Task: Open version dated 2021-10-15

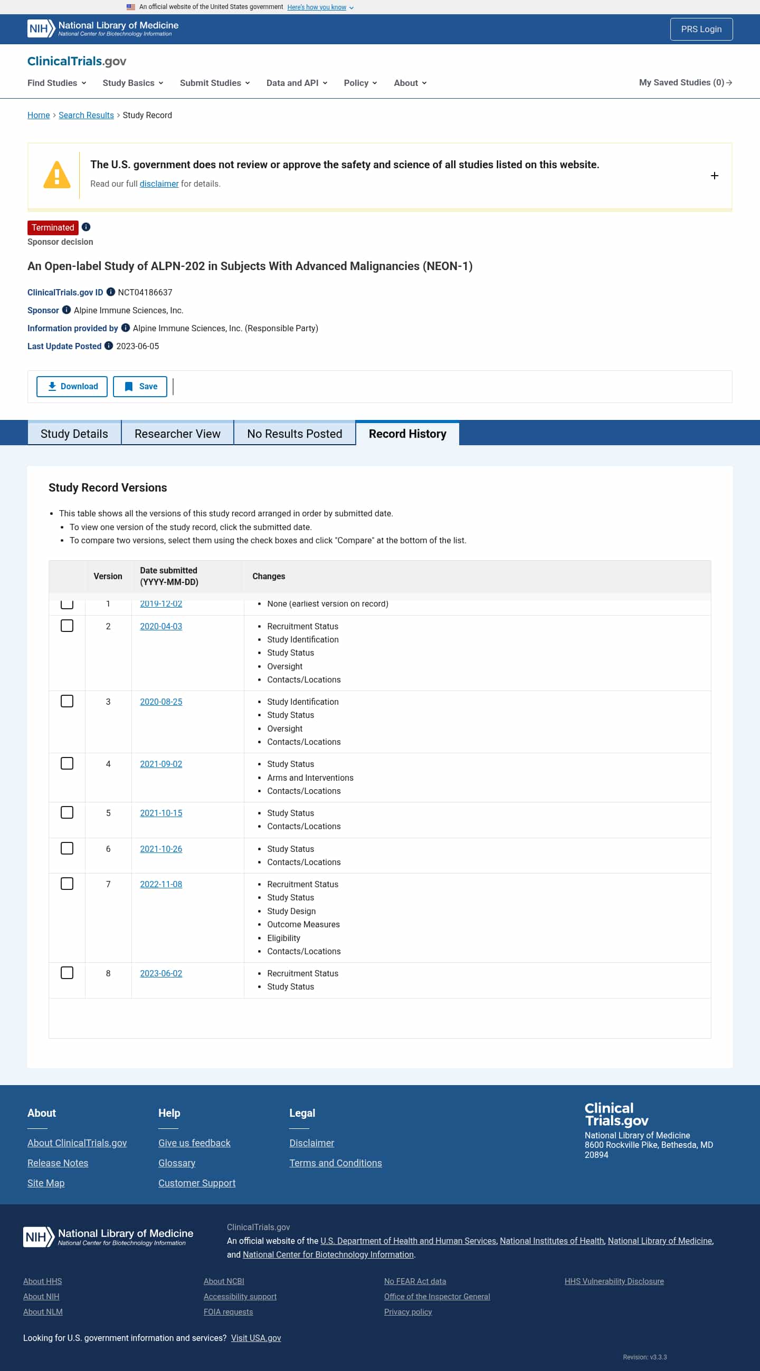Action: [161, 813]
